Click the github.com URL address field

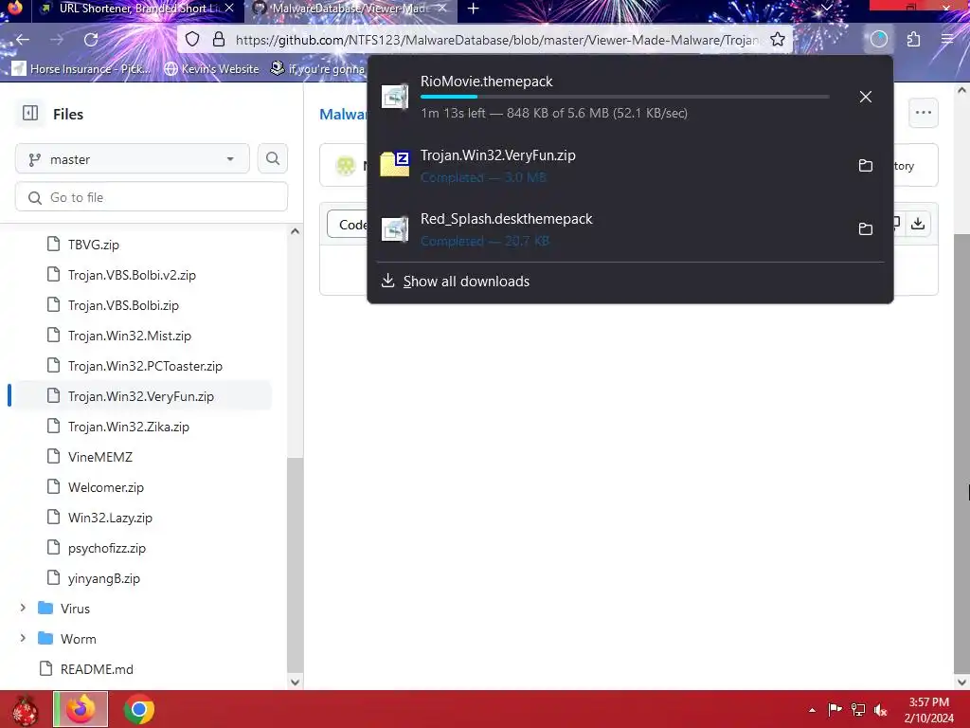coord(496,40)
